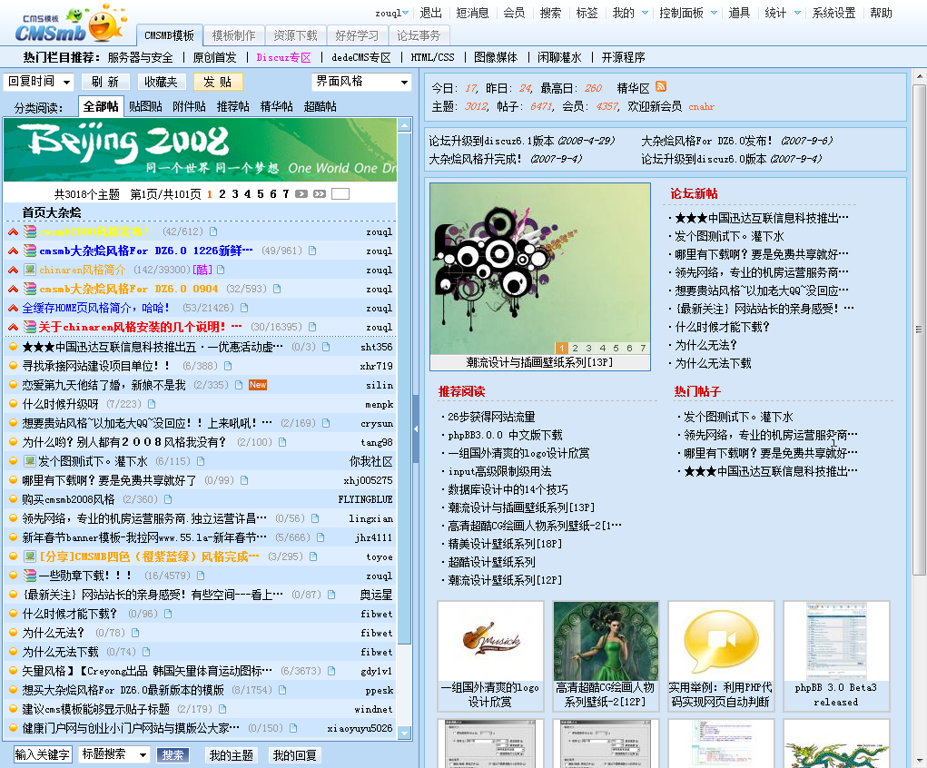Open the Beijing 2008 banner

[x=200, y=150]
